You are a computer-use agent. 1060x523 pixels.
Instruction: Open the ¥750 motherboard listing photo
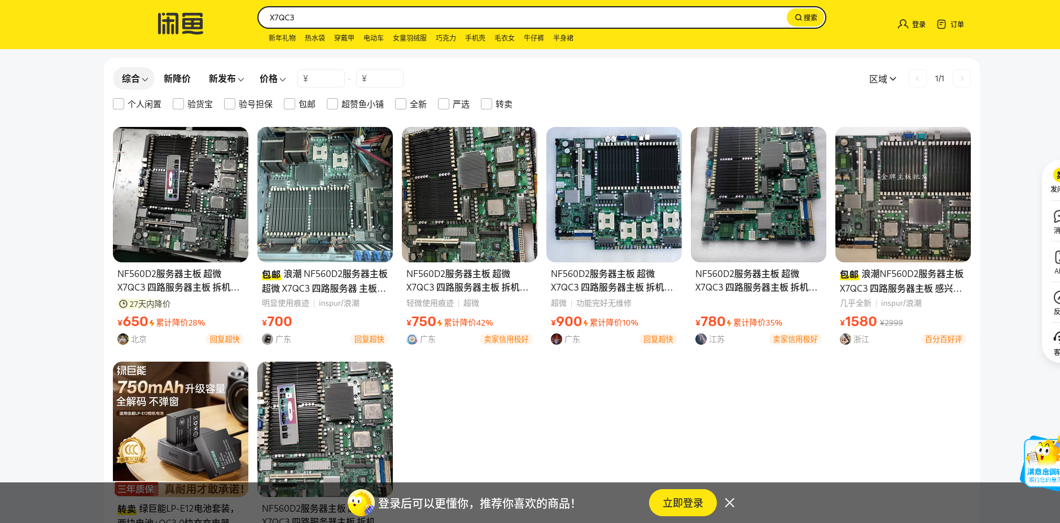(x=470, y=195)
